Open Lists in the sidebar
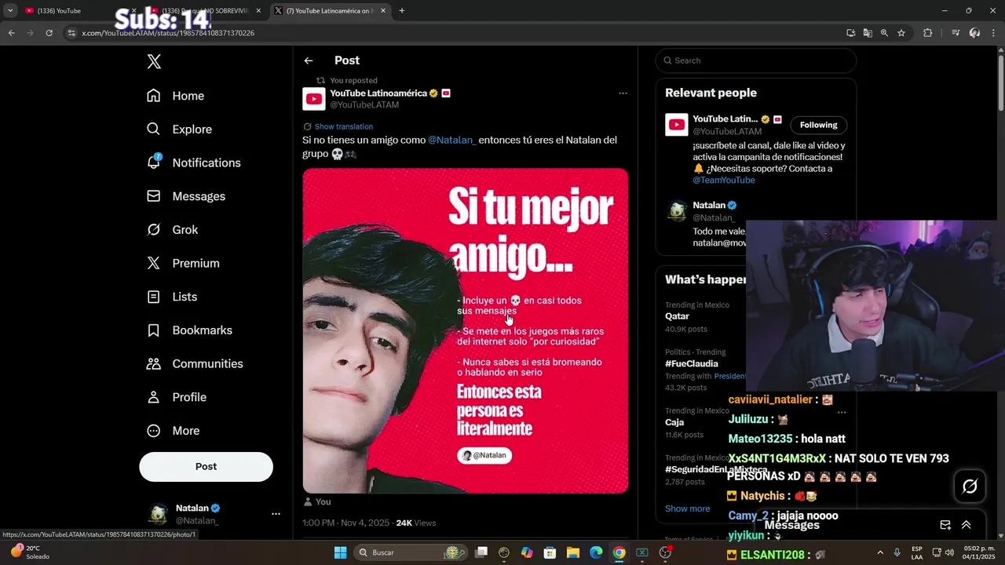This screenshot has width=1005, height=565. [x=171, y=297]
